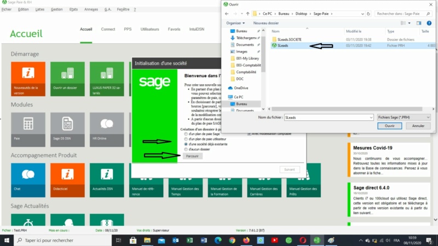Switch to Sage Paie taskbar icon

(x=317, y=240)
